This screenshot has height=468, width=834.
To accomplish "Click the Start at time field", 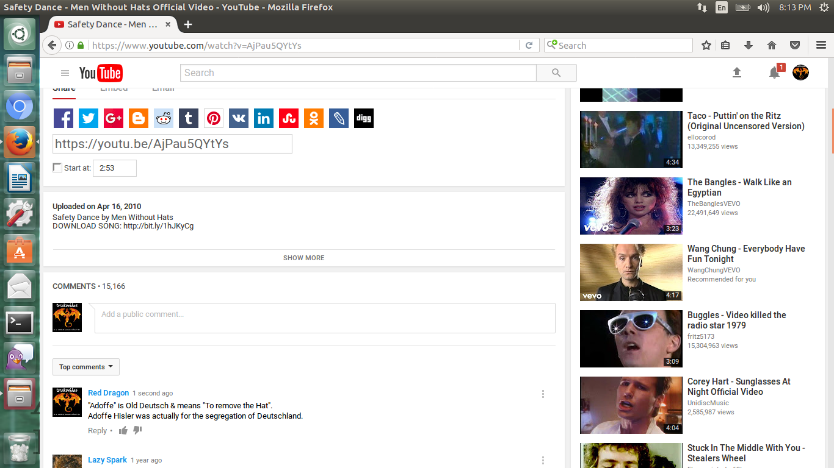I will tap(115, 168).
